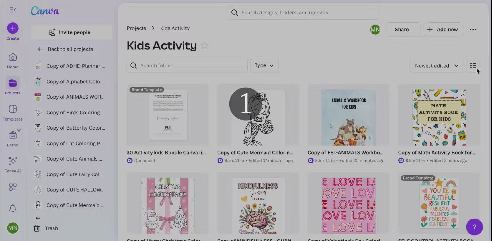Open the Newest edited sort dropdown
The height and width of the screenshot is (241, 492).
436,66
